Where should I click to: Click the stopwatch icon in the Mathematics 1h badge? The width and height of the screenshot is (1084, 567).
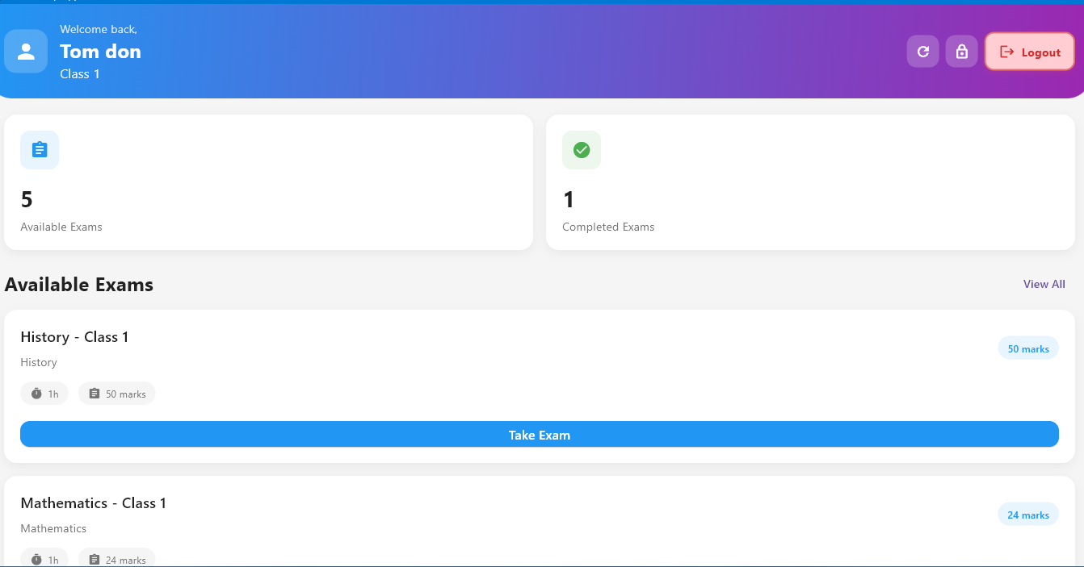pyautogui.click(x=36, y=558)
